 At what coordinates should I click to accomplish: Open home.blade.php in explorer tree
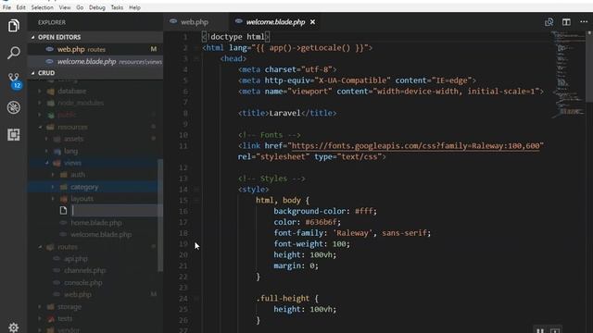tap(96, 223)
